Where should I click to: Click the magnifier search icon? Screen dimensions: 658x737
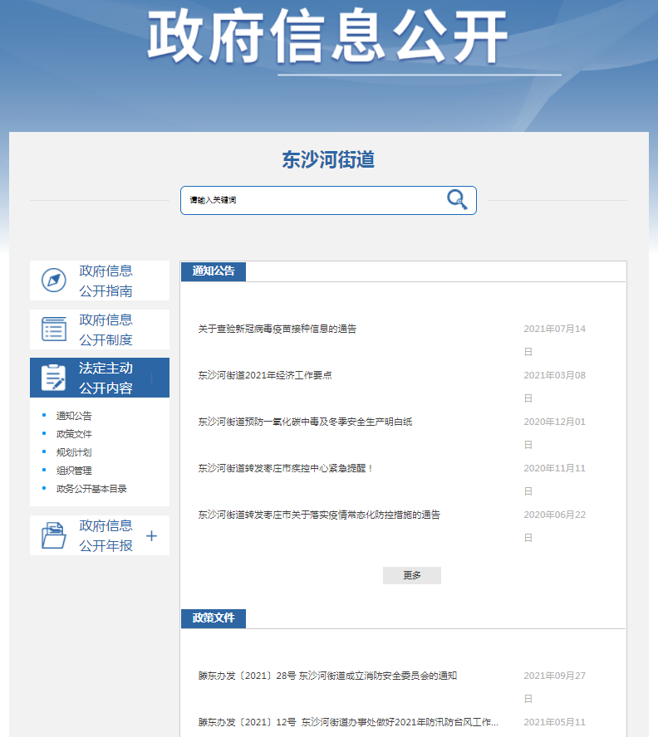click(457, 200)
